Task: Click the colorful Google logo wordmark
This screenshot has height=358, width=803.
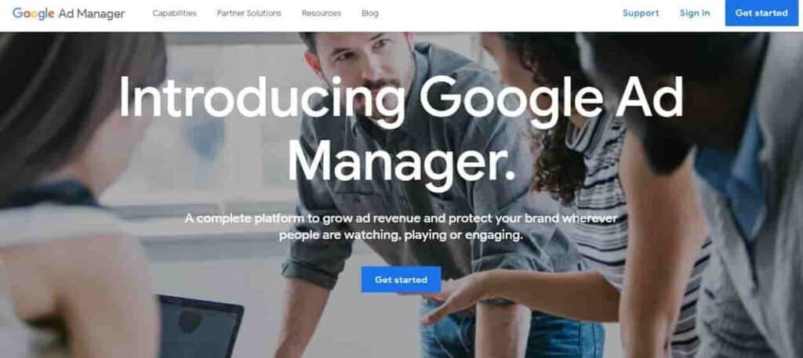Action: point(33,13)
